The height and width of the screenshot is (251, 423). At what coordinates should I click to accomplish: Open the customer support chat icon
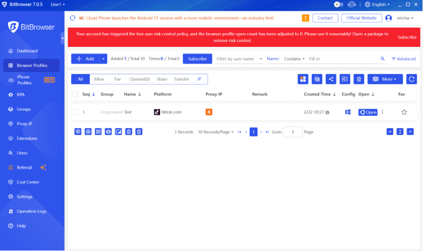click(x=352, y=4)
